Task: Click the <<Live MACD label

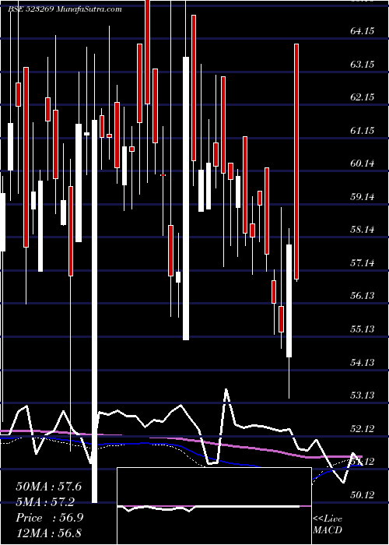Action: 328,524
